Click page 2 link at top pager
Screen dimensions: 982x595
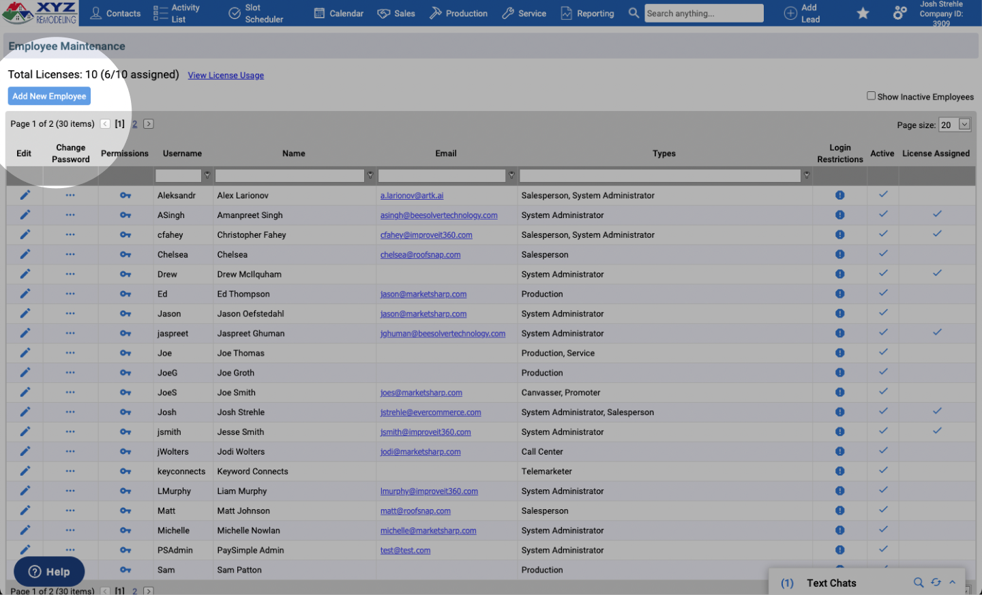tap(134, 124)
